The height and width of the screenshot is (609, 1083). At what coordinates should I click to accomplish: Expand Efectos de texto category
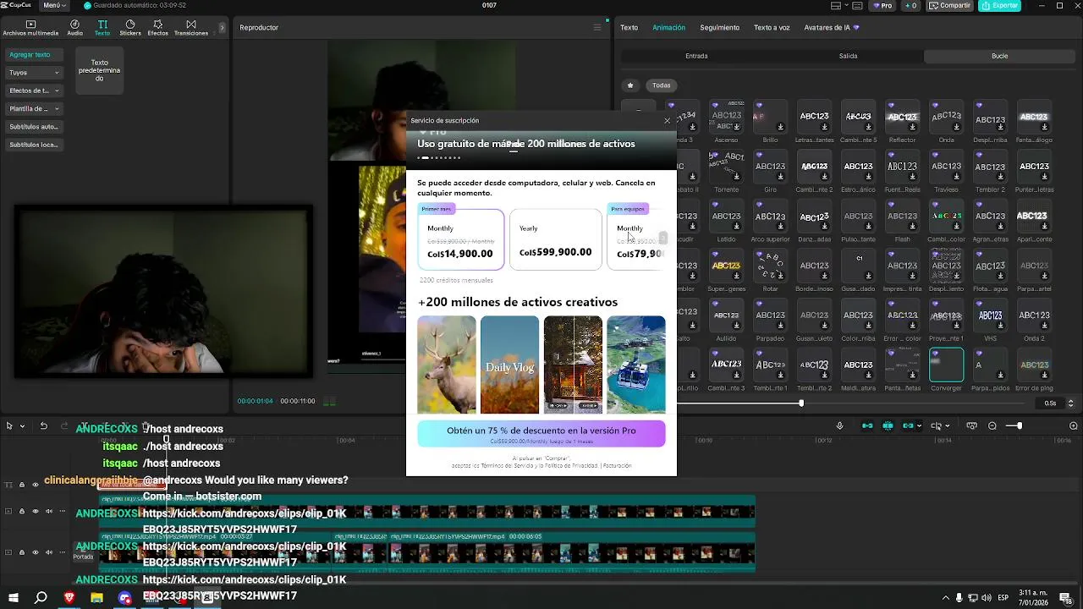pos(34,91)
